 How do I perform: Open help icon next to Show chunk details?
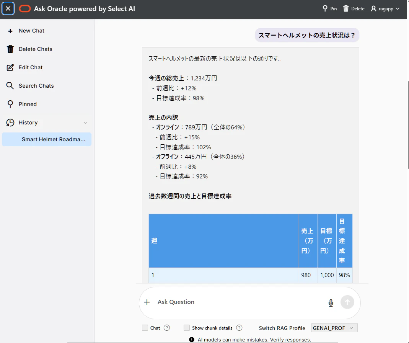coord(239,328)
